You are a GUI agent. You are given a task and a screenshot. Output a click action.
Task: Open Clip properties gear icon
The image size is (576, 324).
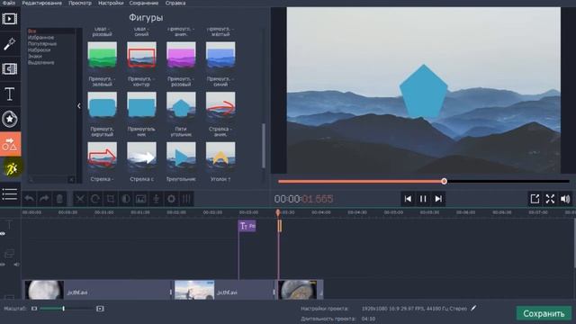point(171,199)
